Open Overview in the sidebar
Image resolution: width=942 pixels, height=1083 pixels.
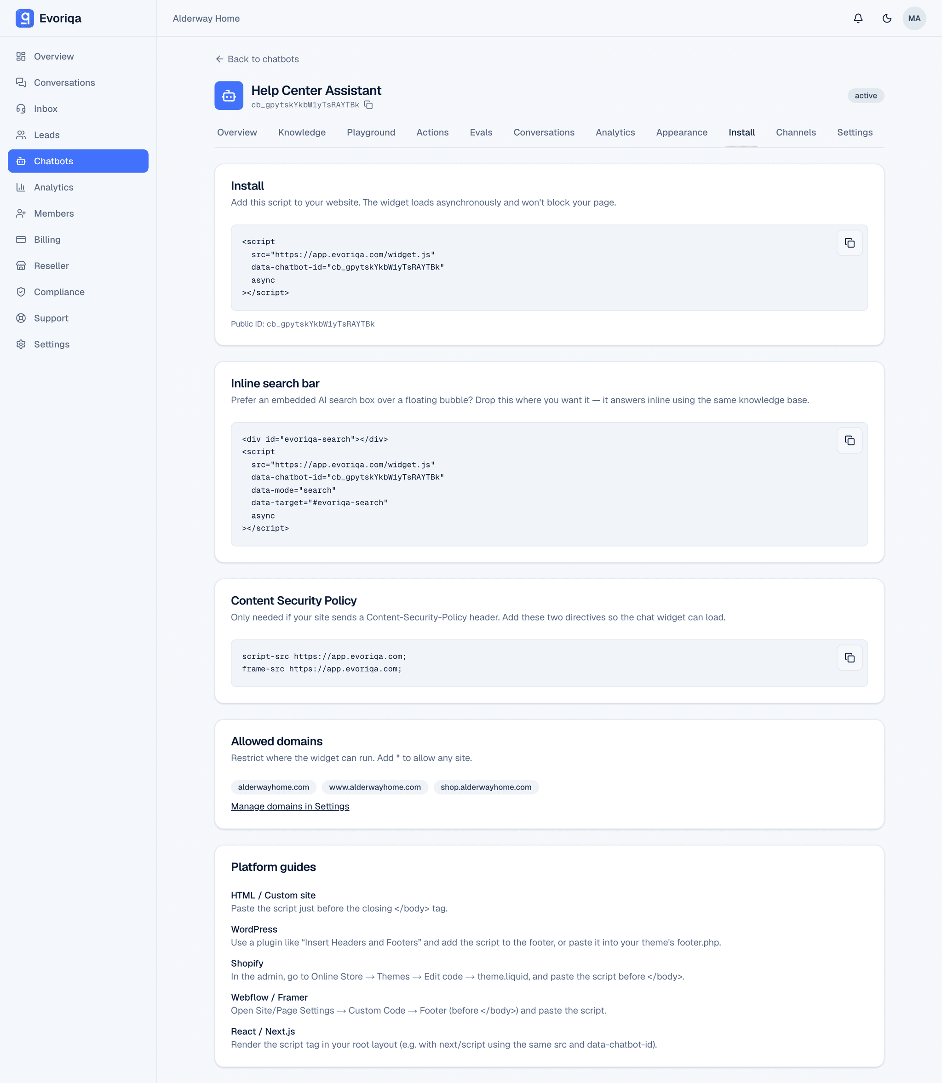point(78,56)
